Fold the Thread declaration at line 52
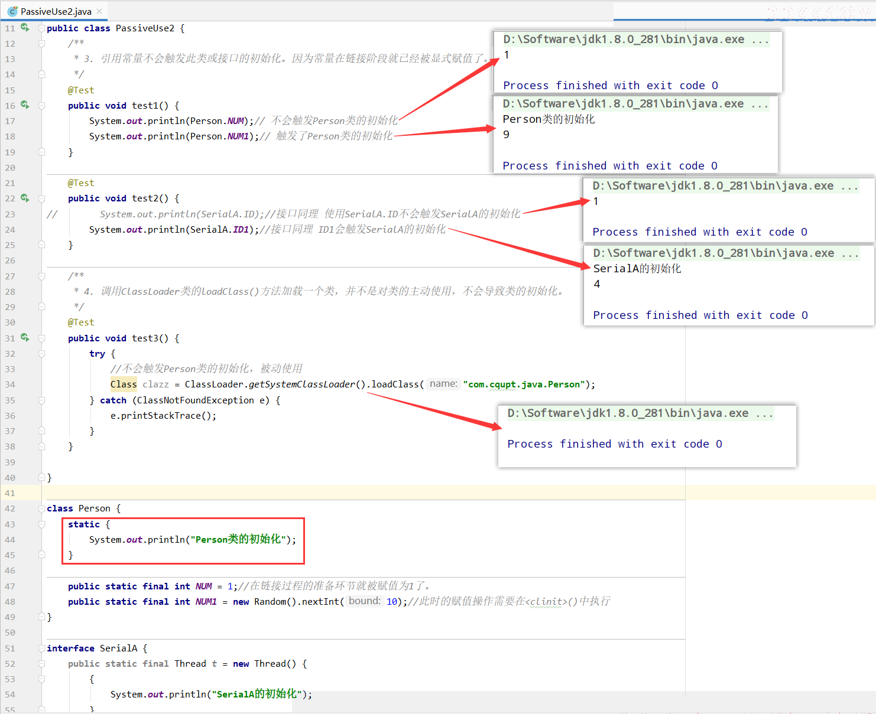876x714 pixels. click(x=41, y=664)
